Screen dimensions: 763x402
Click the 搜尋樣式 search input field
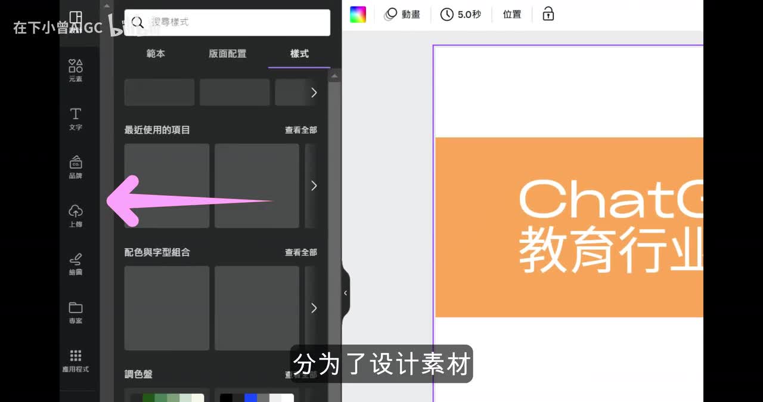click(232, 22)
